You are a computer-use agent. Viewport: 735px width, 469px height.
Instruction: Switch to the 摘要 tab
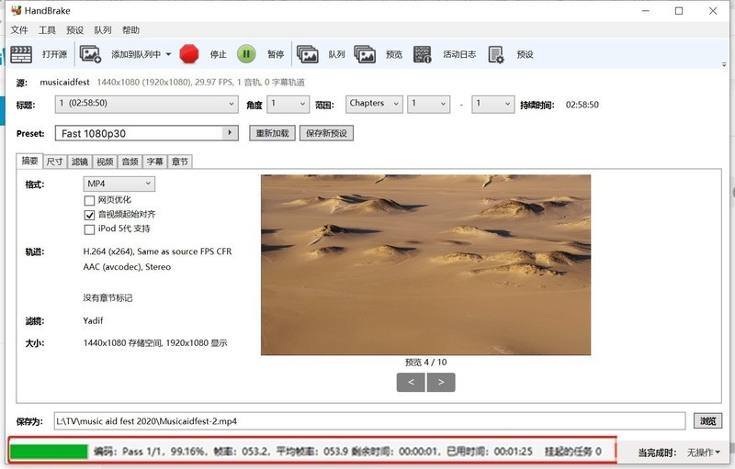coord(29,161)
